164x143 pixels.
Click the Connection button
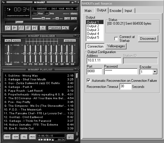[x=95, y=46]
